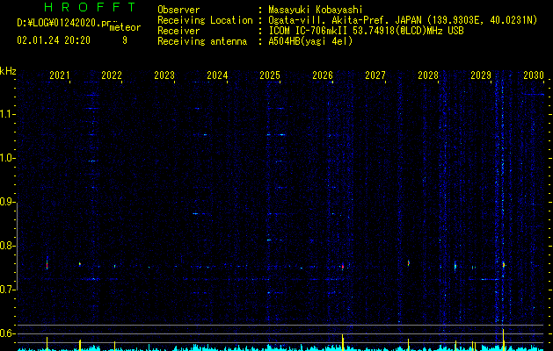This screenshot has height=351, width=553.
Task: Click the 'Receiving antenna' label
Action: pyautogui.click(x=202, y=41)
